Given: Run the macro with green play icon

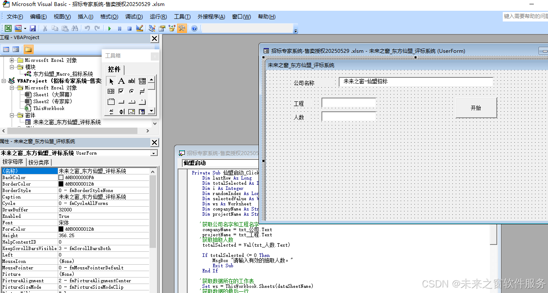Looking at the screenshot, I should (x=109, y=28).
